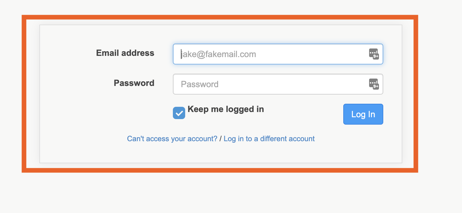462x213 pixels.
Task: Click the password manager icon in Email field
Action: coord(374,54)
